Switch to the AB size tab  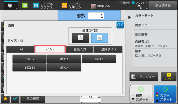(21, 49)
